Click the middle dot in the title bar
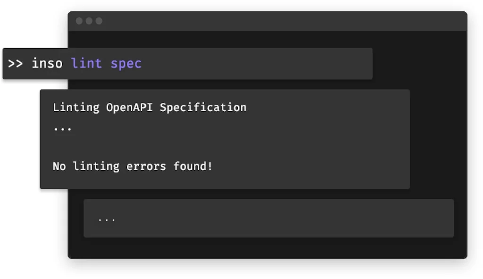This screenshot has height=279, width=483. coord(89,21)
